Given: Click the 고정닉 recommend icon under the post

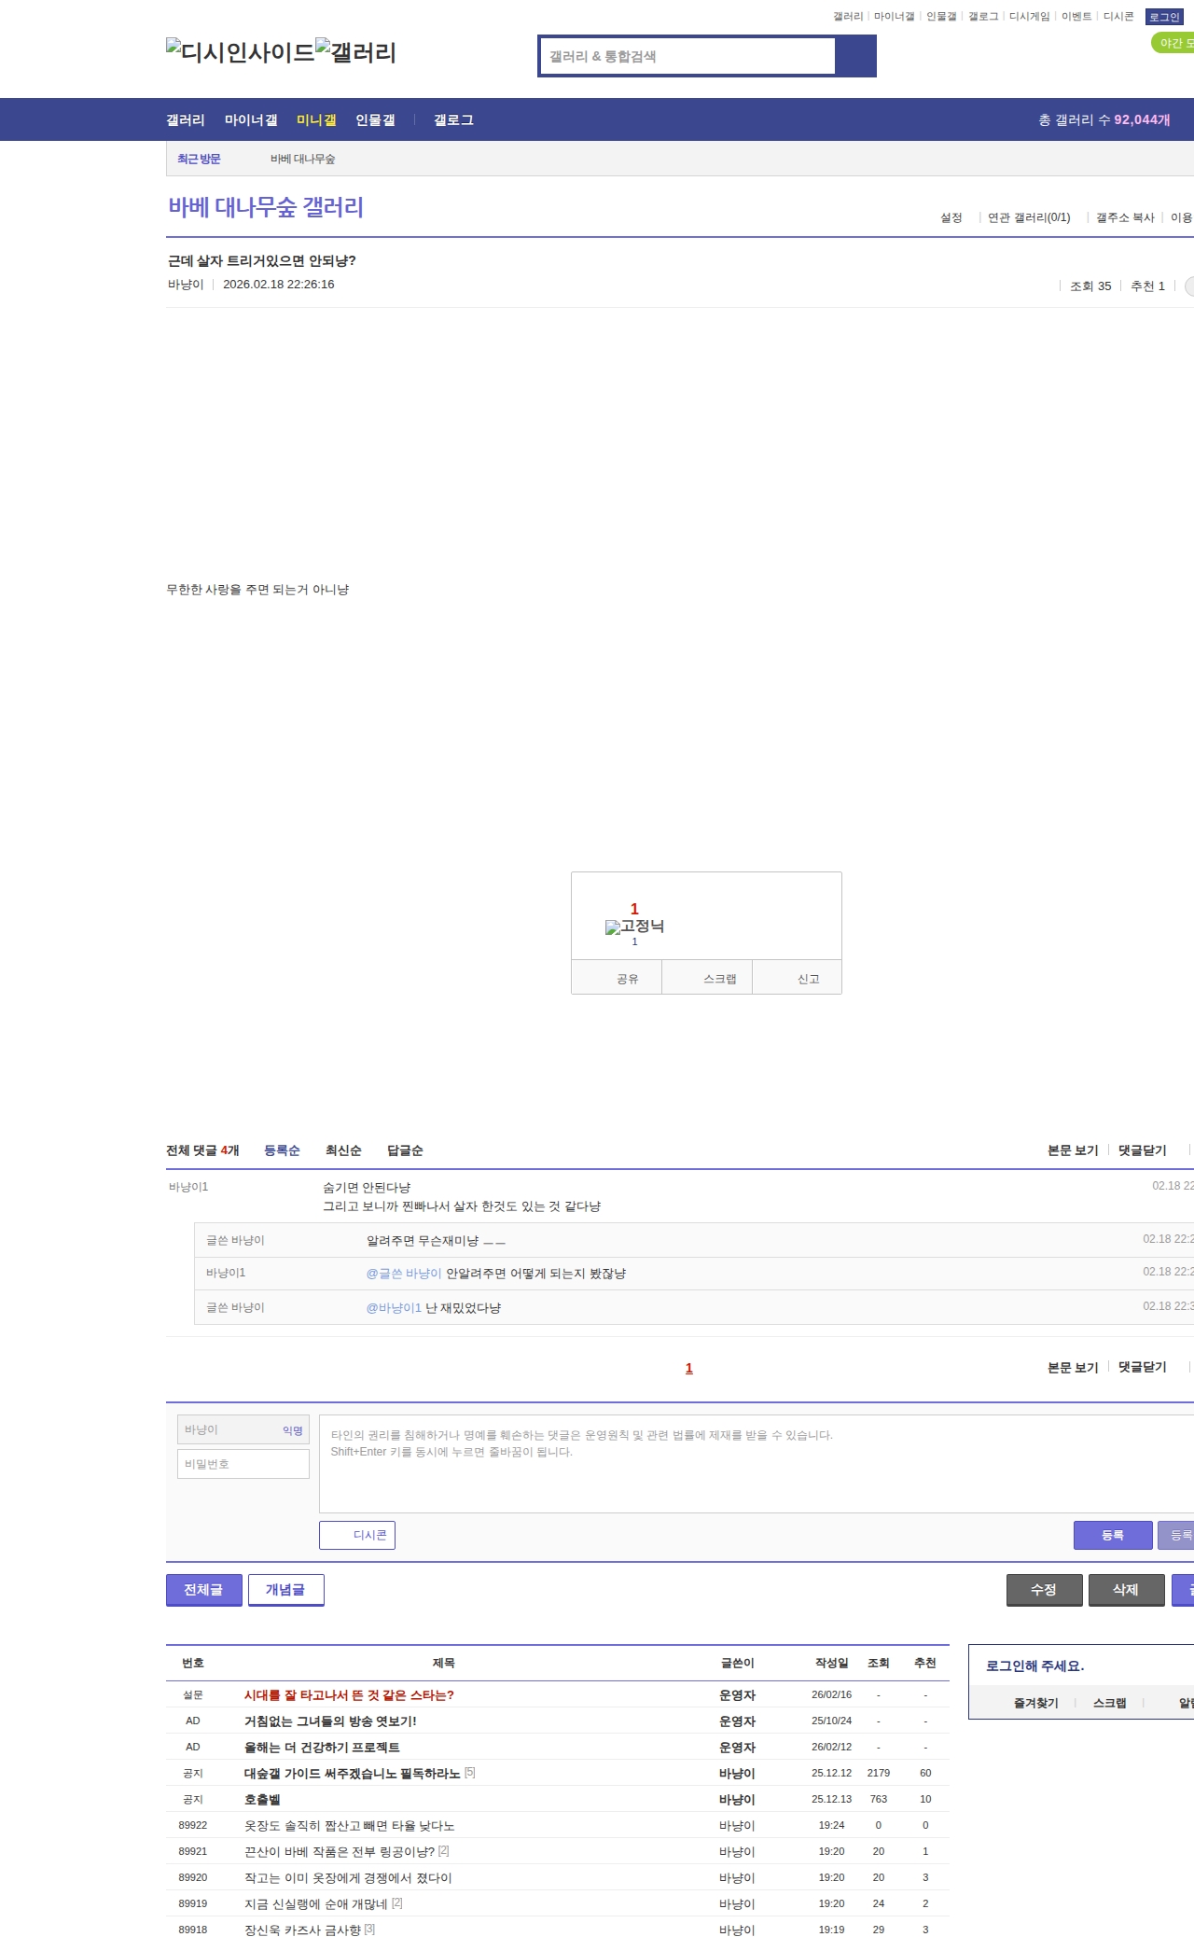Looking at the screenshot, I should tap(634, 927).
